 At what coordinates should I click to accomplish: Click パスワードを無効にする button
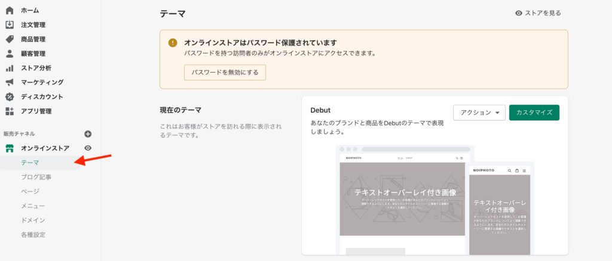click(x=225, y=72)
